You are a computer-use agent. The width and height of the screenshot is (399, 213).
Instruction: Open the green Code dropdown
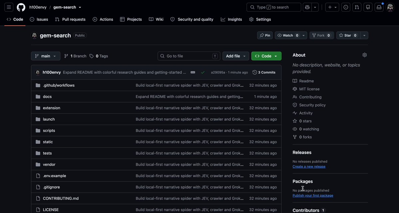[x=267, y=56]
